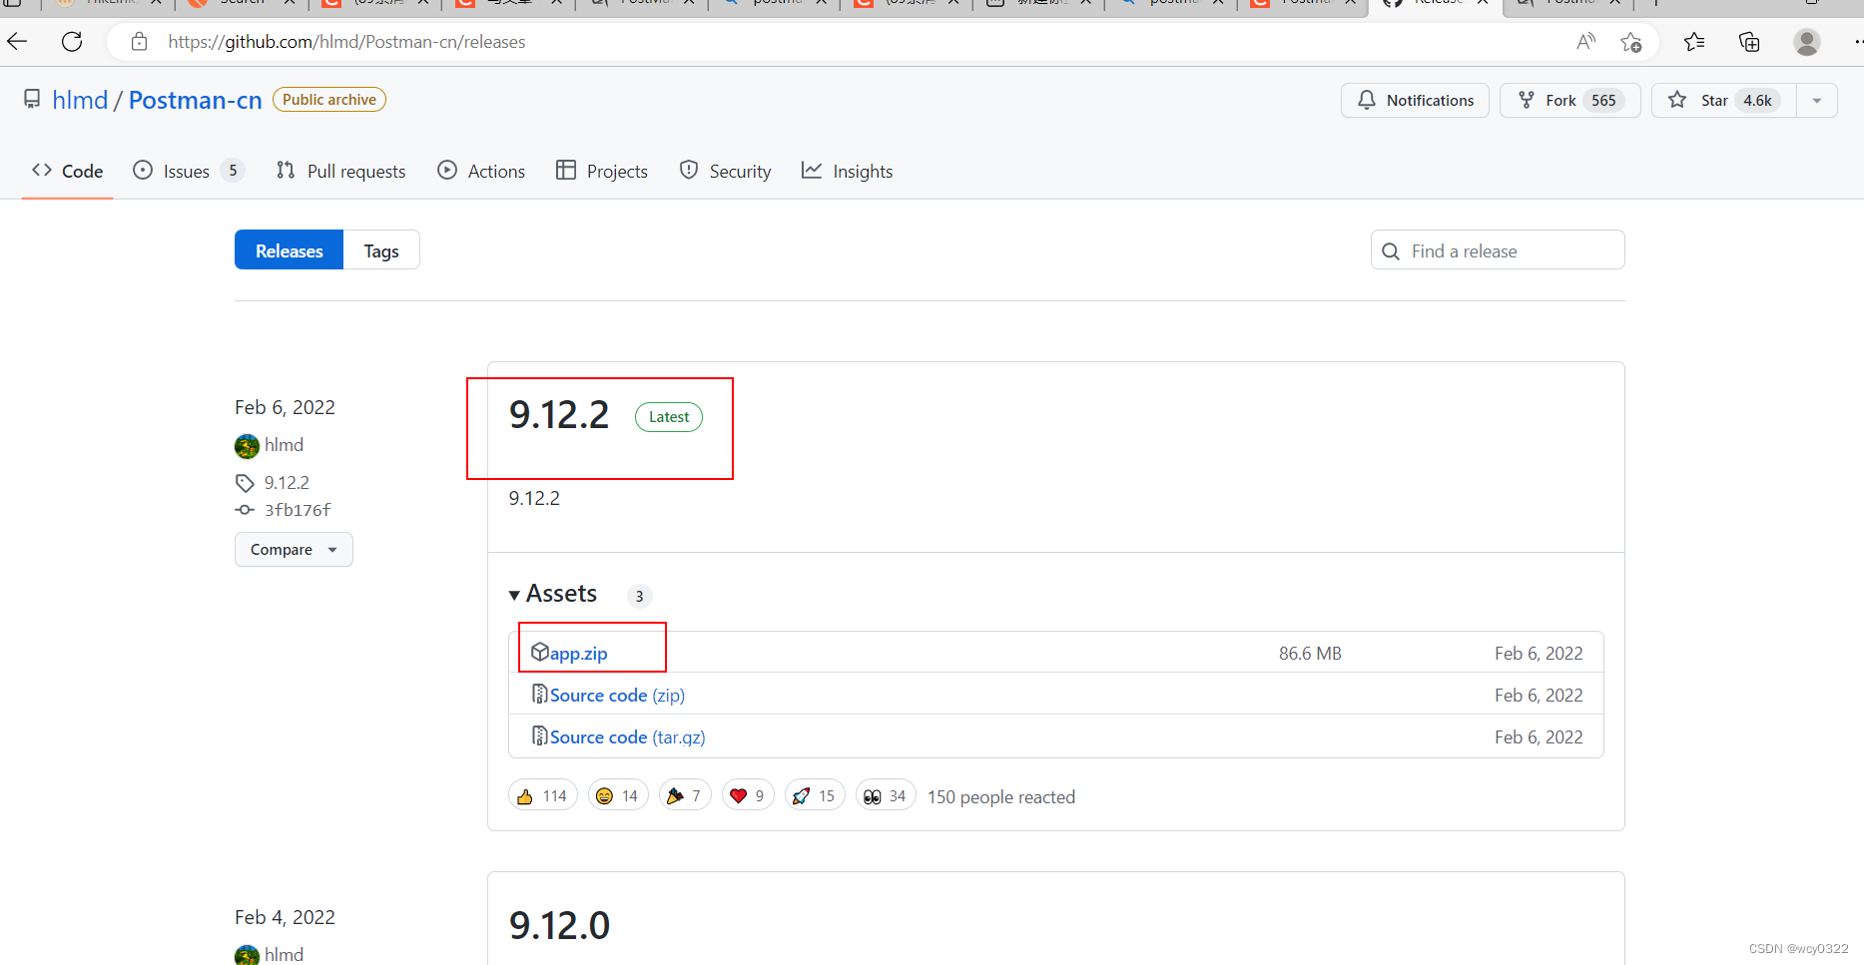Open the Postman-cn repository link

[196, 101]
